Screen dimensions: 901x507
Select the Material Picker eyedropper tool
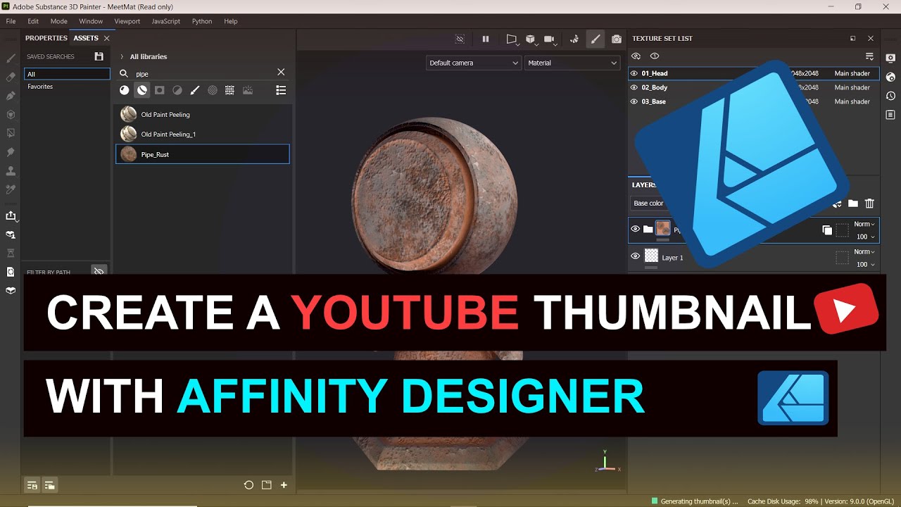[x=11, y=189]
